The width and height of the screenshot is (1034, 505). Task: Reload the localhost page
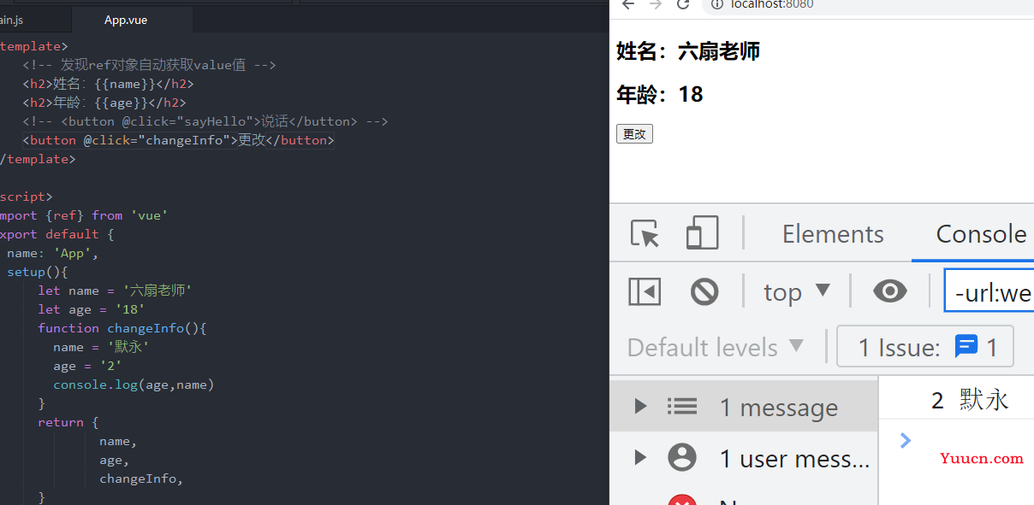pos(682,4)
